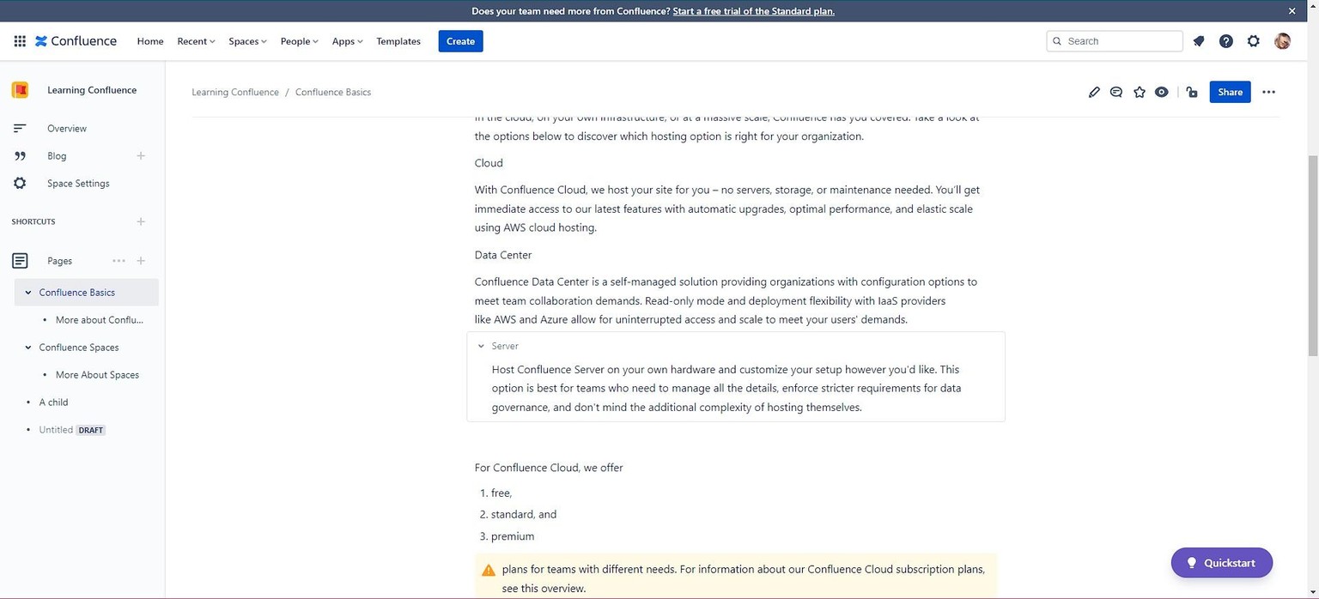Star this page
Image resolution: width=1319 pixels, height=599 pixels.
pyautogui.click(x=1140, y=92)
